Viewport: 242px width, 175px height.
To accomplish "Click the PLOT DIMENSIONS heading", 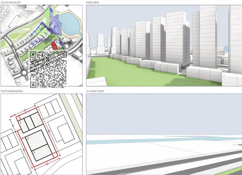I will point(12,91).
